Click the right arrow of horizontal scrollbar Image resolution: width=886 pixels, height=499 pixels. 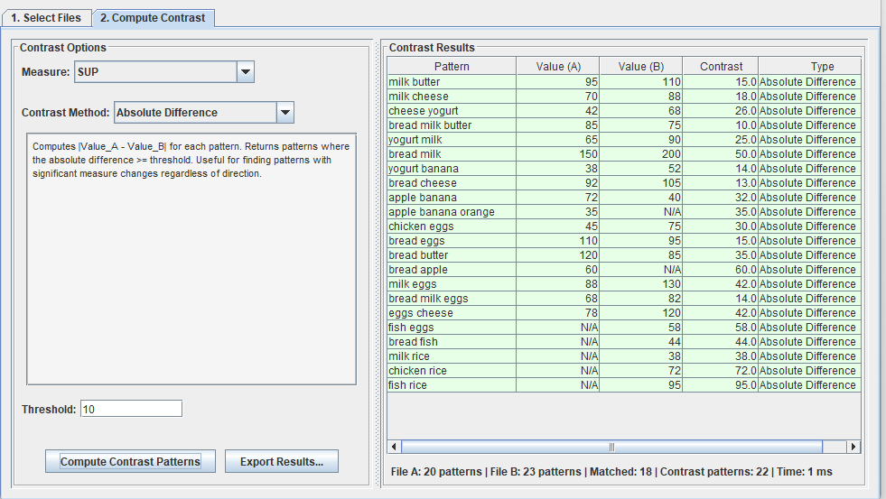pos(853,447)
